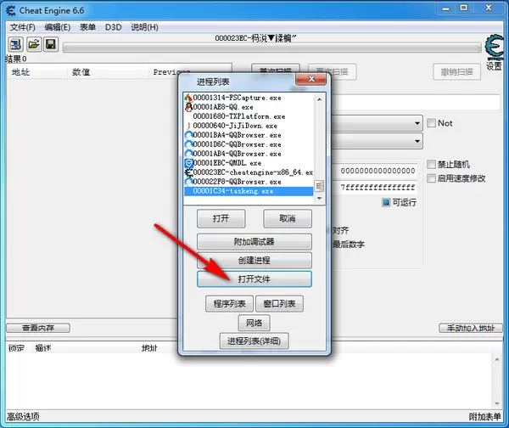Click address table scrollbar down arrow
509x428 pixels.
(x=497, y=403)
